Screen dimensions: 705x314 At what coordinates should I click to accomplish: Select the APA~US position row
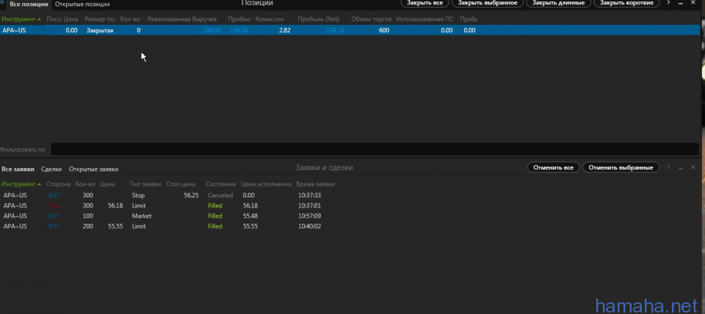coord(351,30)
